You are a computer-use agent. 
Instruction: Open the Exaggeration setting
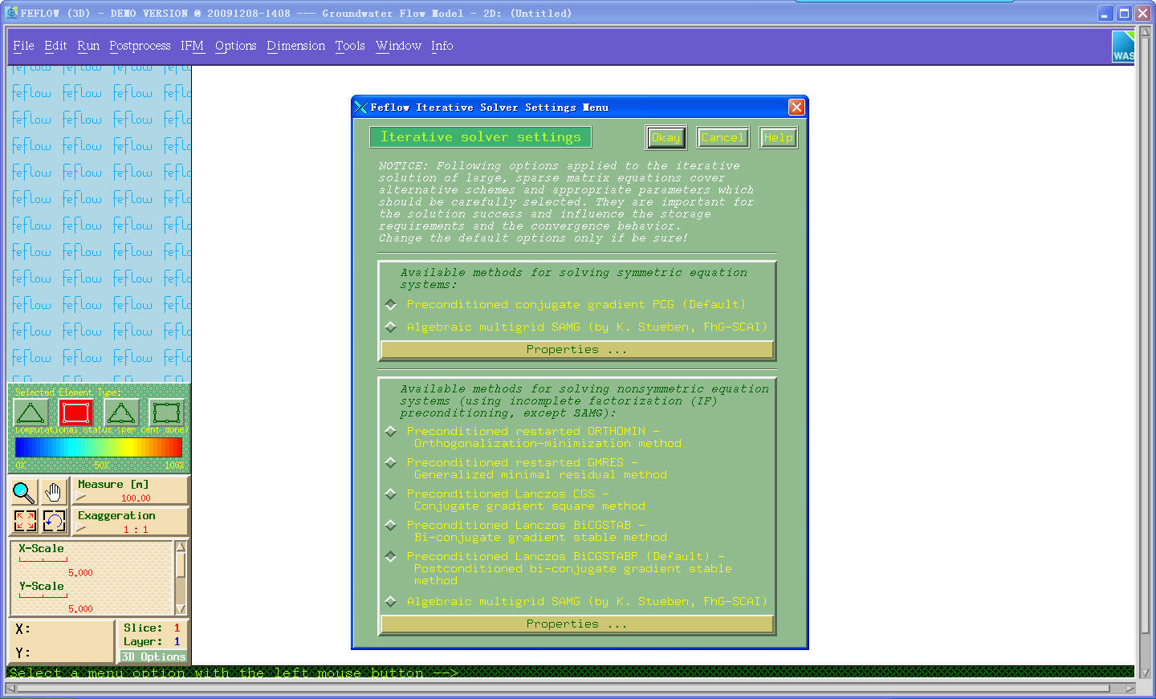pos(132,522)
